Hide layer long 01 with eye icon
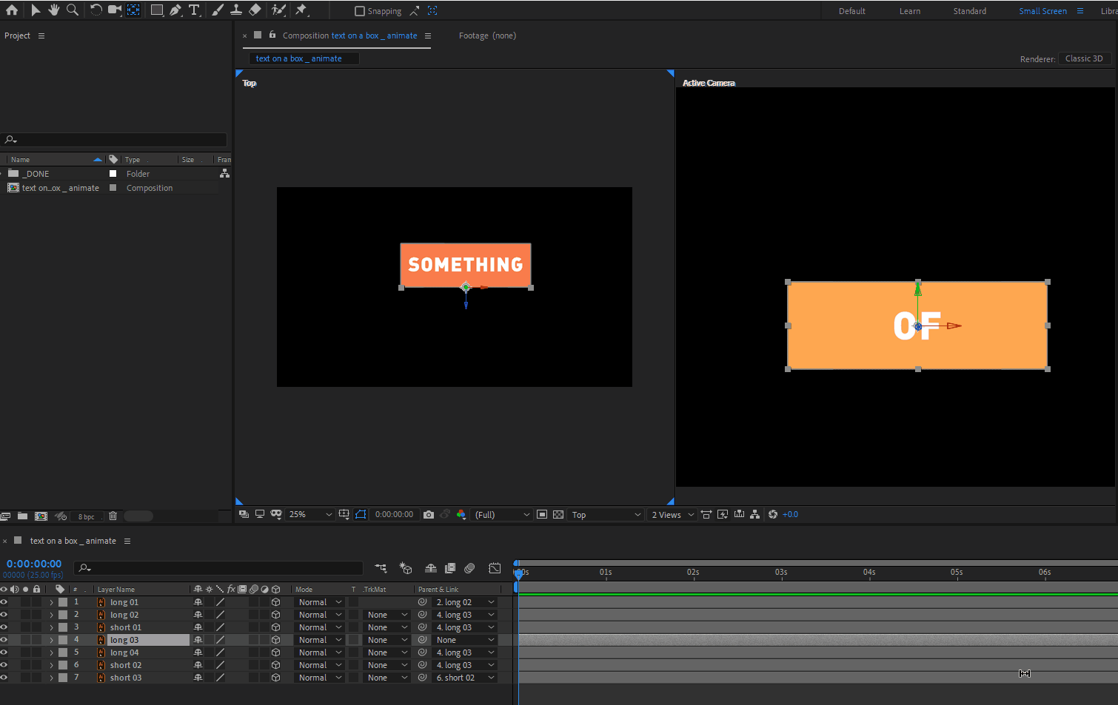The image size is (1118, 705). tap(4, 602)
